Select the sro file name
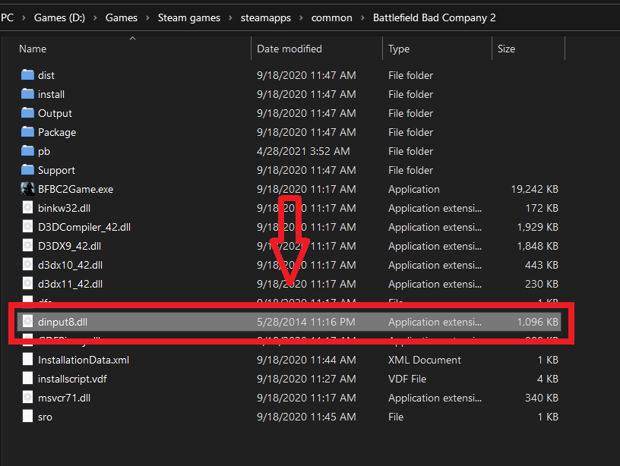The image size is (620, 466). pos(45,417)
